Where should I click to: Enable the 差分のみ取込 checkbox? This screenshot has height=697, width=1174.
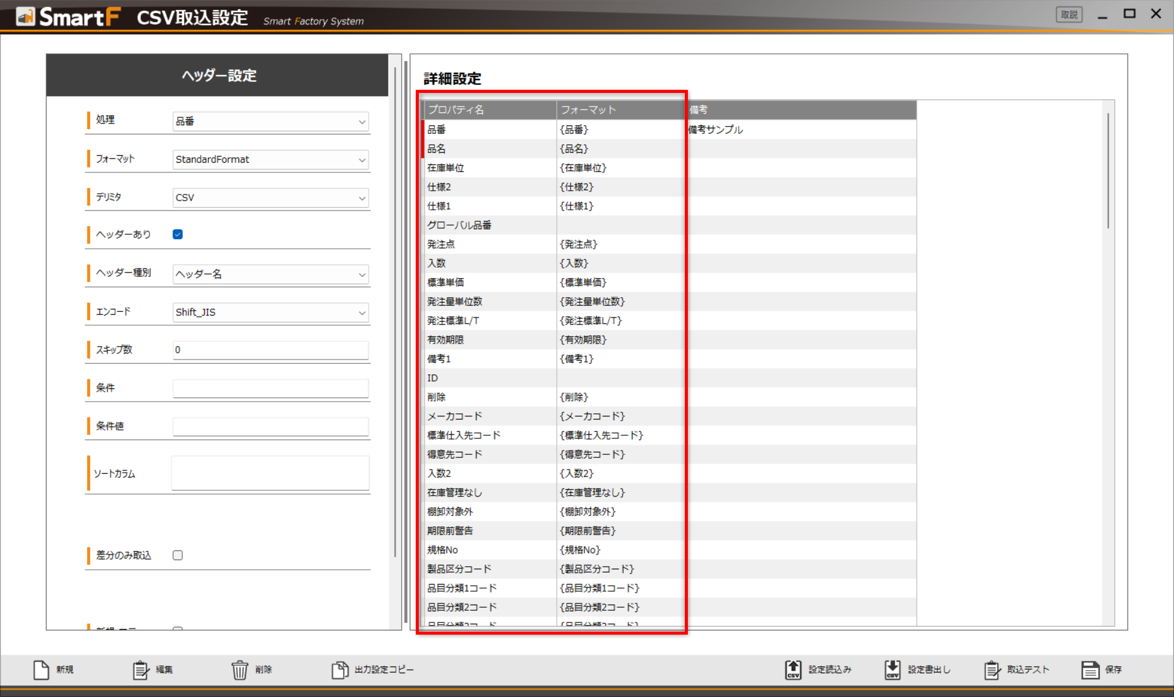[x=178, y=555]
